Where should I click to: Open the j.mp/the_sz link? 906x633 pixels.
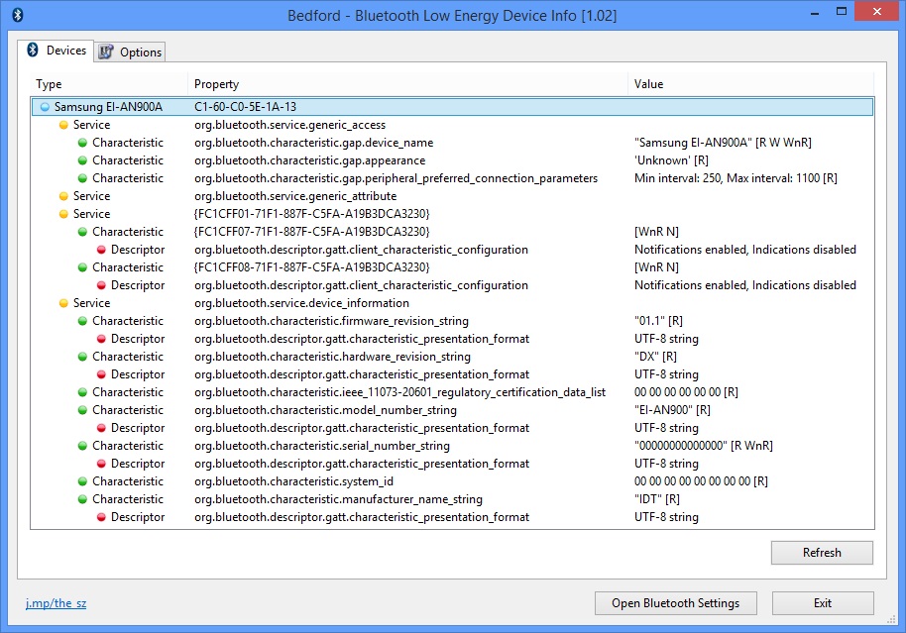[x=56, y=603]
